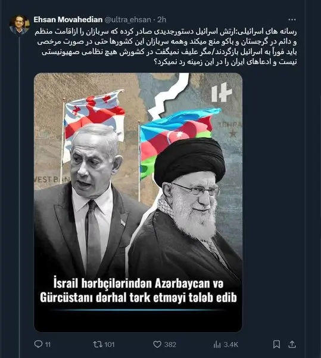Click the white logo in image corner
The height and width of the screenshot is (358, 321).
222,92
